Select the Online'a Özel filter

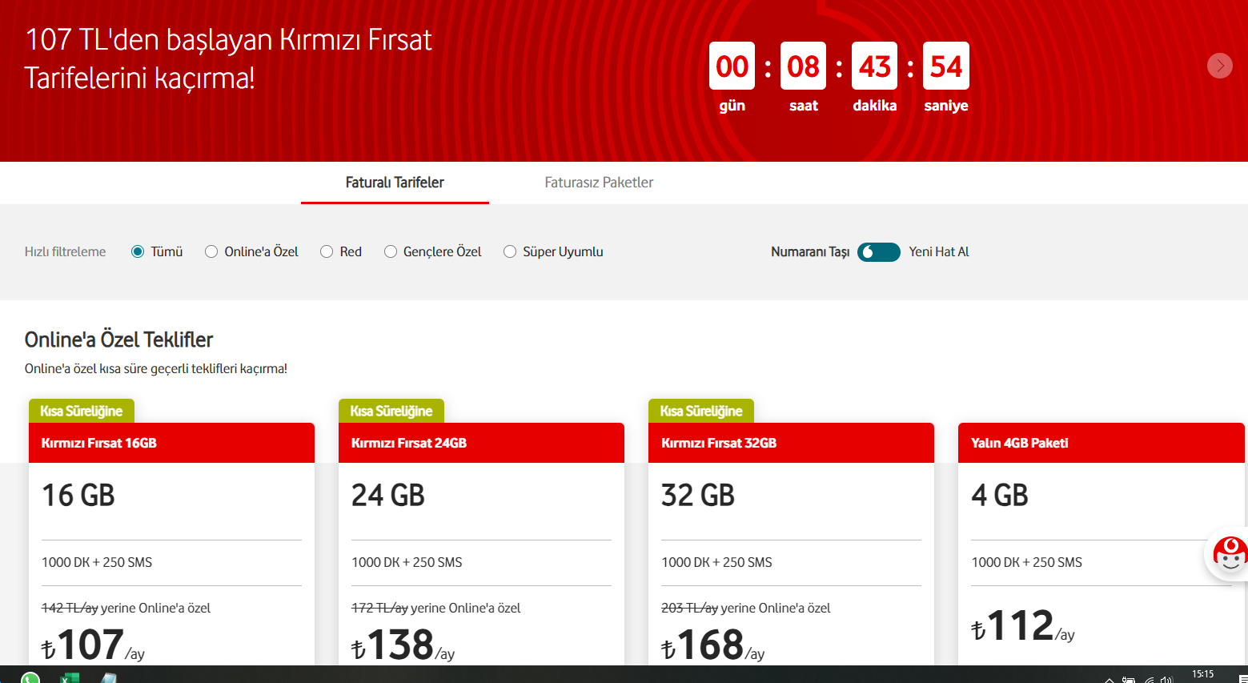(x=211, y=251)
